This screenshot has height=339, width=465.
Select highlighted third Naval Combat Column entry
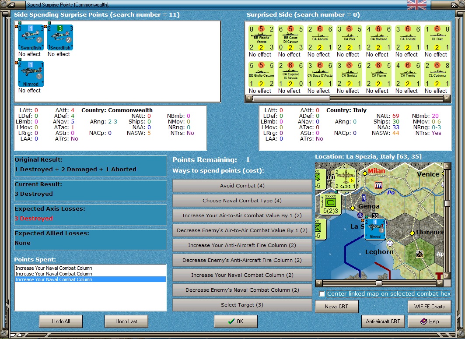pos(90,279)
